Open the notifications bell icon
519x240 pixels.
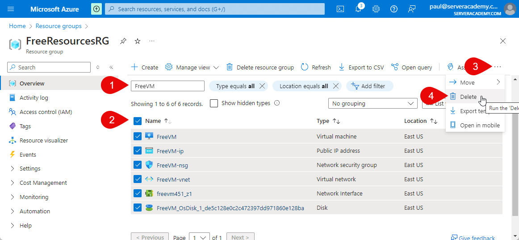(358, 9)
